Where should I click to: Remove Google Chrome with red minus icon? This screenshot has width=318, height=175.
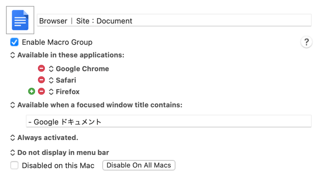(x=41, y=68)
